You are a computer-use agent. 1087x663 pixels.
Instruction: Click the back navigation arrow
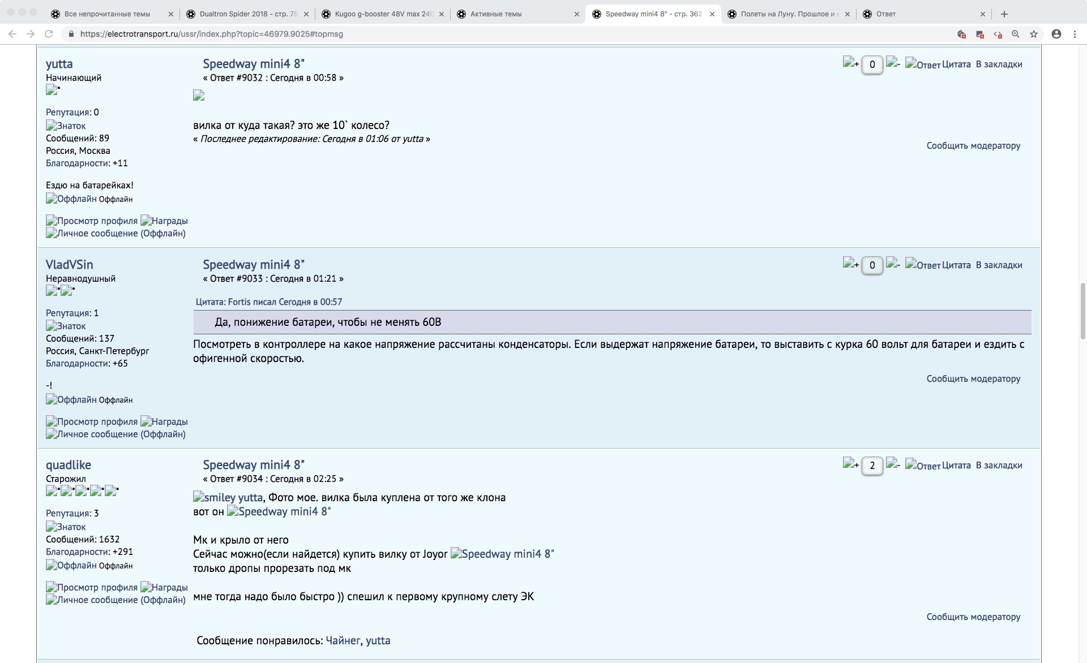click(x=12, y=34)
